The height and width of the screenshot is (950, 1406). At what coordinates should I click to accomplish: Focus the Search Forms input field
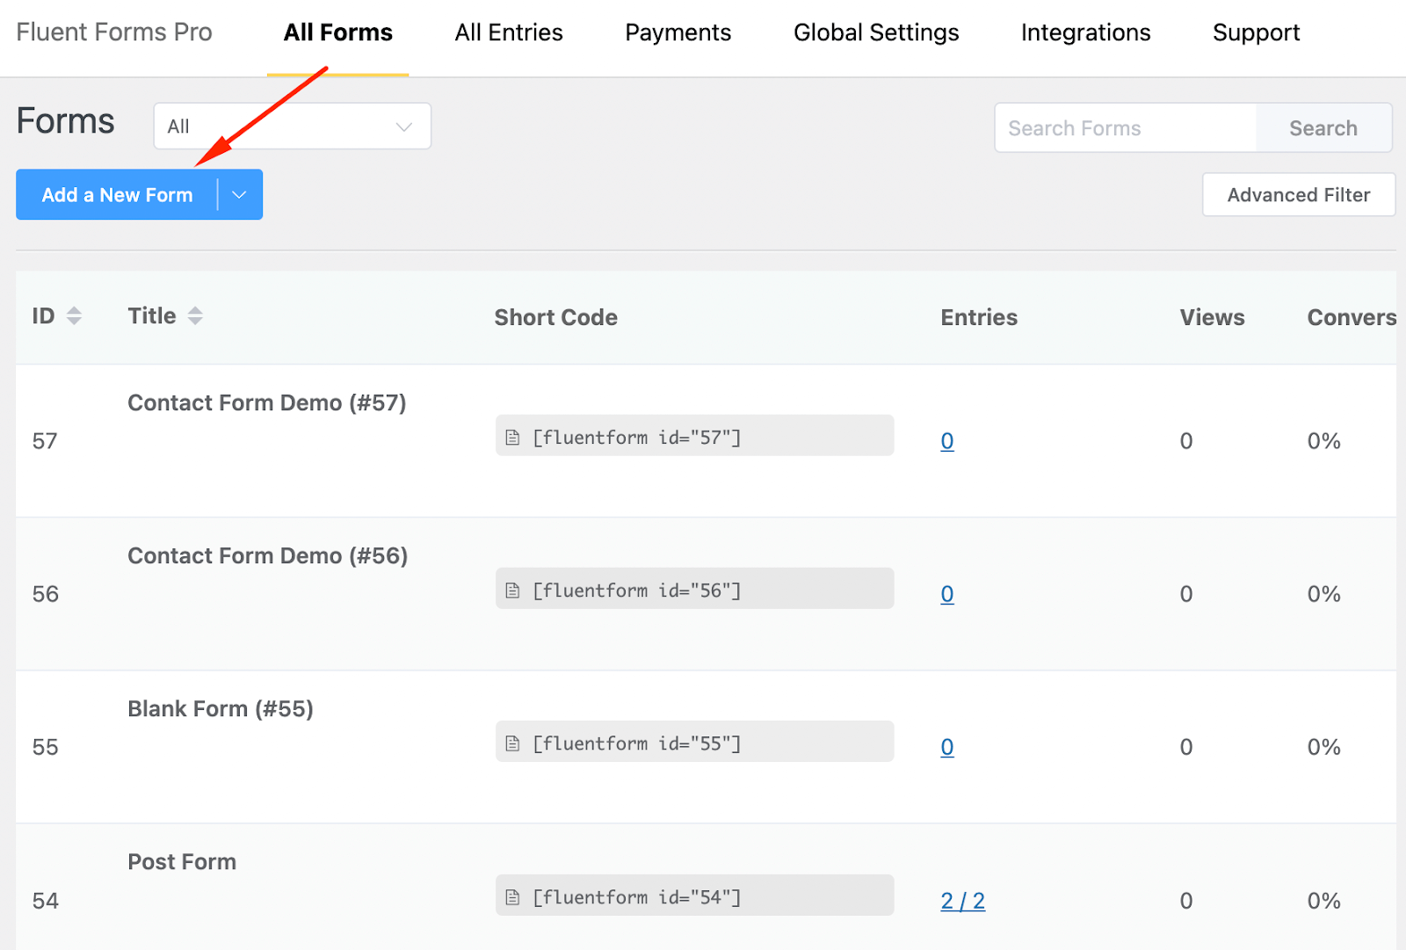pyautogui.click(x=1125, y=128)
